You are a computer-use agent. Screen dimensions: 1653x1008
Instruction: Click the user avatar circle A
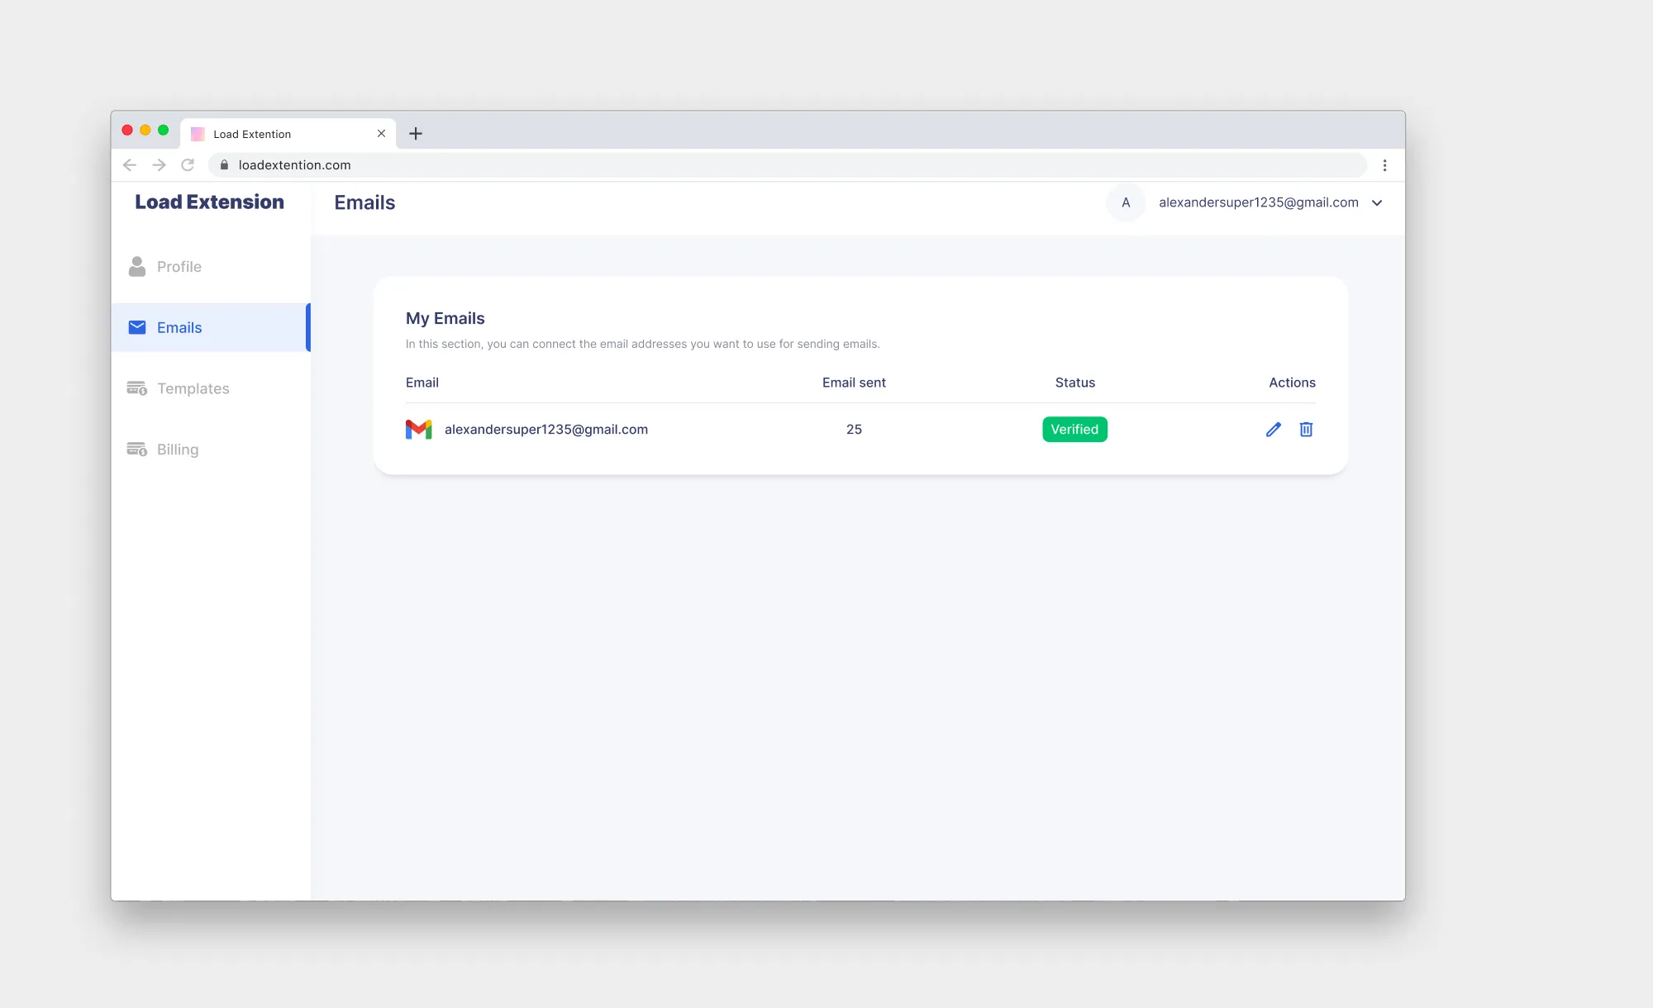pos(1126,202)
